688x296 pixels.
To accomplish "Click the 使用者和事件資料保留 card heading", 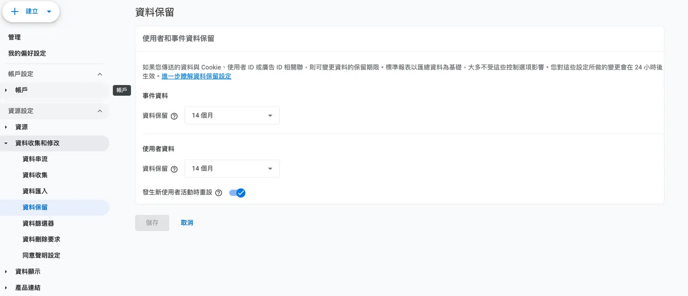I will (178, 39).
